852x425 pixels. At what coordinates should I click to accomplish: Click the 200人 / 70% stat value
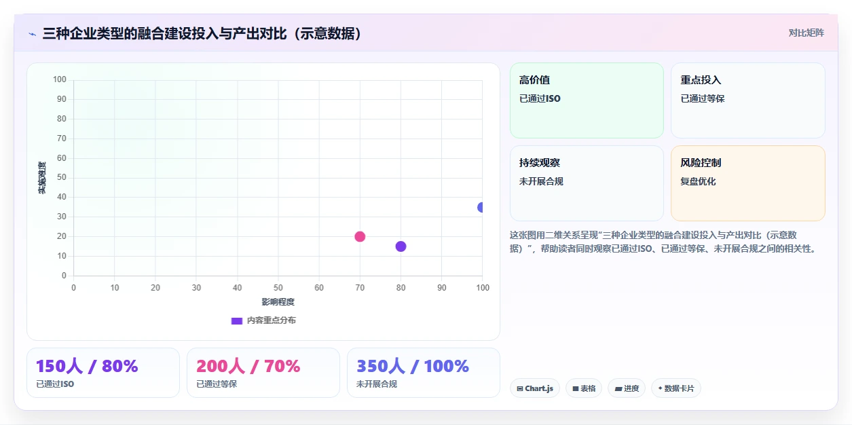click(x=248, y=366)
